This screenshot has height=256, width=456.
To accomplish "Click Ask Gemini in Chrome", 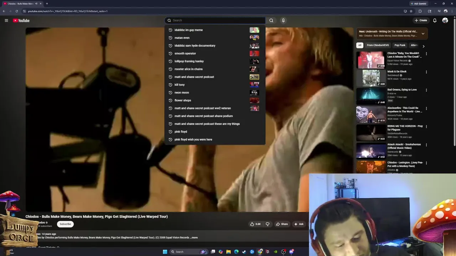I will [x=418, y=4].
